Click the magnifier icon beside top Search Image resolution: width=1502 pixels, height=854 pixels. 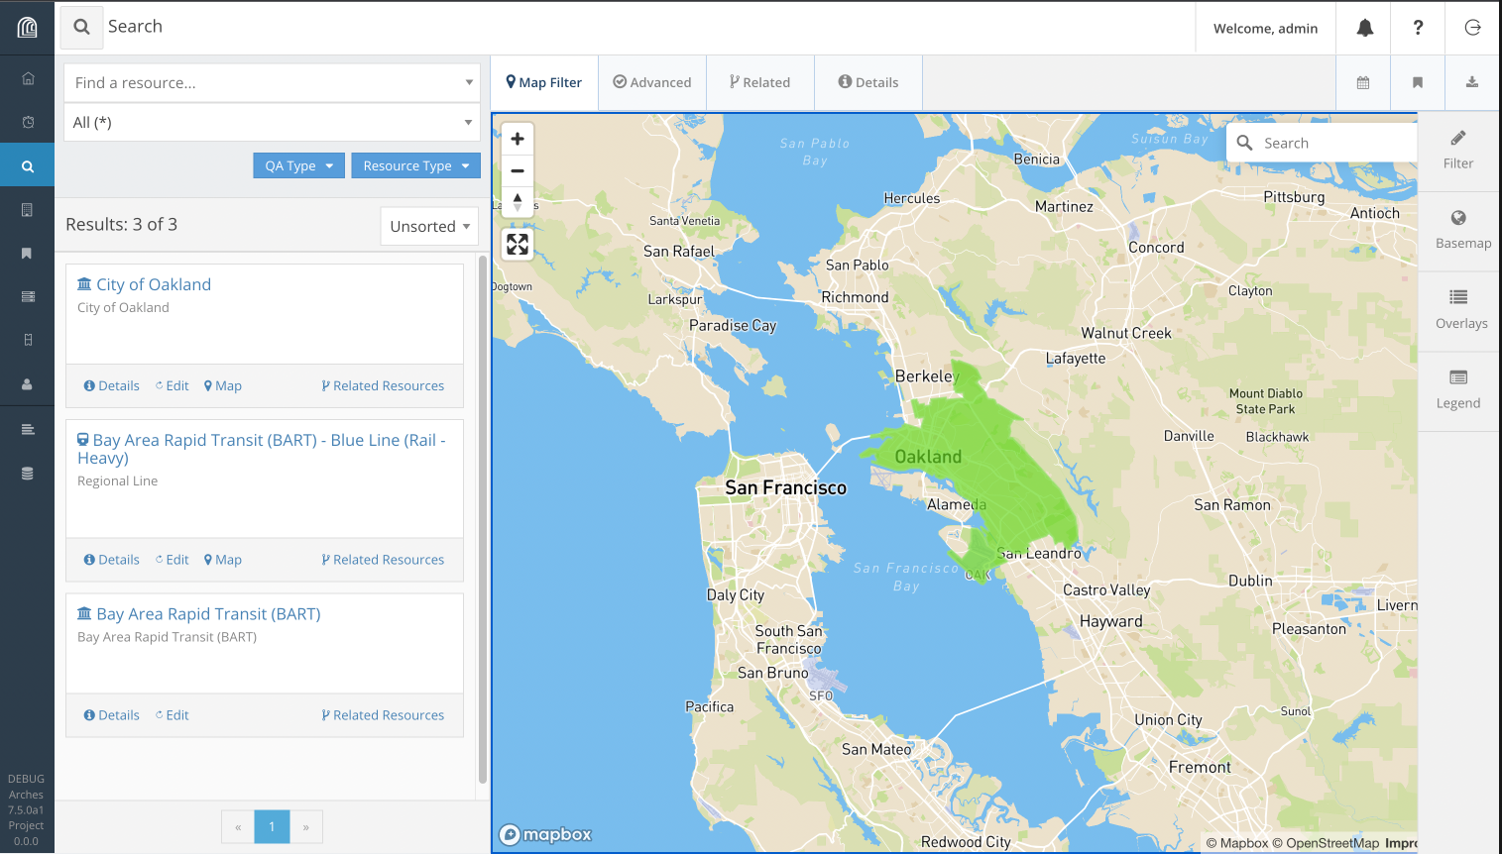(82, 28)
